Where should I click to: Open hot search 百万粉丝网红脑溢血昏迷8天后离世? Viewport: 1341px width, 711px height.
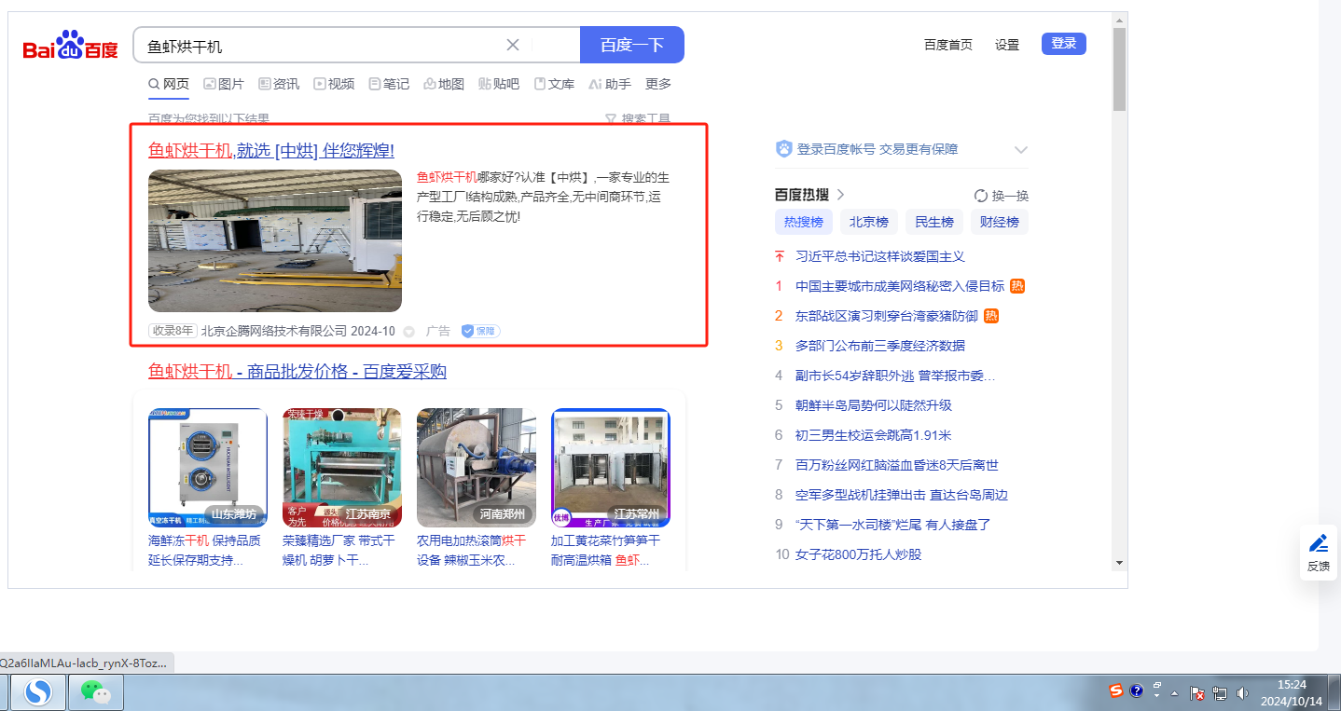click(897, 465)
